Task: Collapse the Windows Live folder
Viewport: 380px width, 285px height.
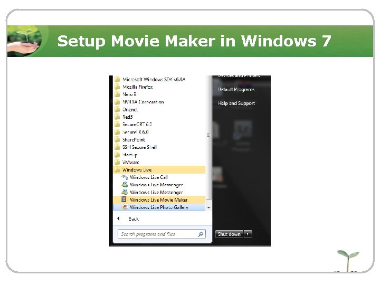Action: point(159,169)
